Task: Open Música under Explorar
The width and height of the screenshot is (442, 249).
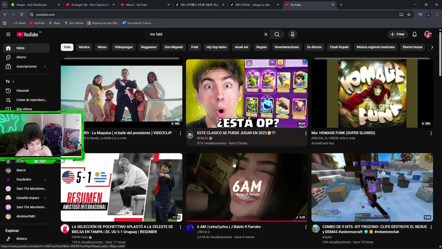Action: click(26, 239)
